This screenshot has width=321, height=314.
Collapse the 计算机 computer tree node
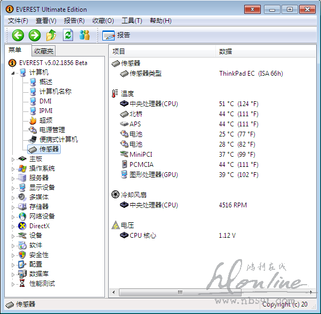coord(14,73)
